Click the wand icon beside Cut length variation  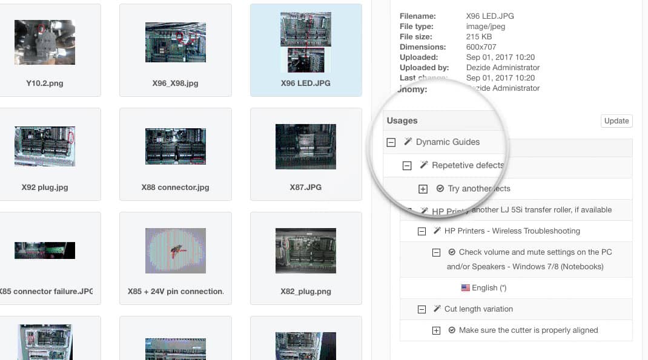pos(437,309)
